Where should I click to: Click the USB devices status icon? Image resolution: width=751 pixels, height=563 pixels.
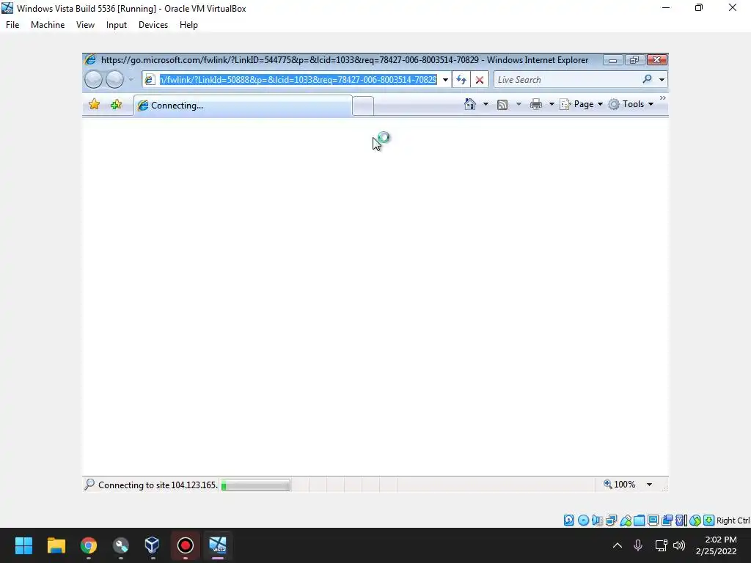(626, 520)
